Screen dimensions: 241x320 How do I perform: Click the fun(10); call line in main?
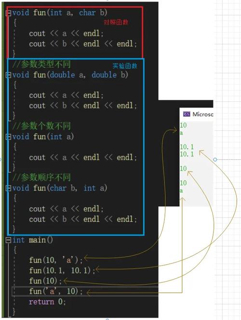(45, 281)
